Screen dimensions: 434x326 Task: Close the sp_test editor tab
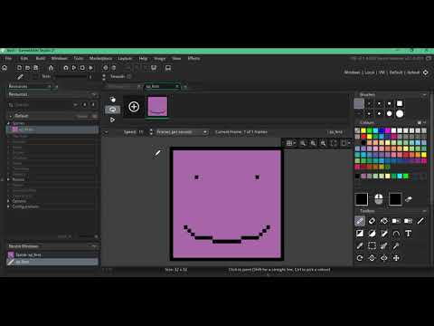[x=177, y=86]
